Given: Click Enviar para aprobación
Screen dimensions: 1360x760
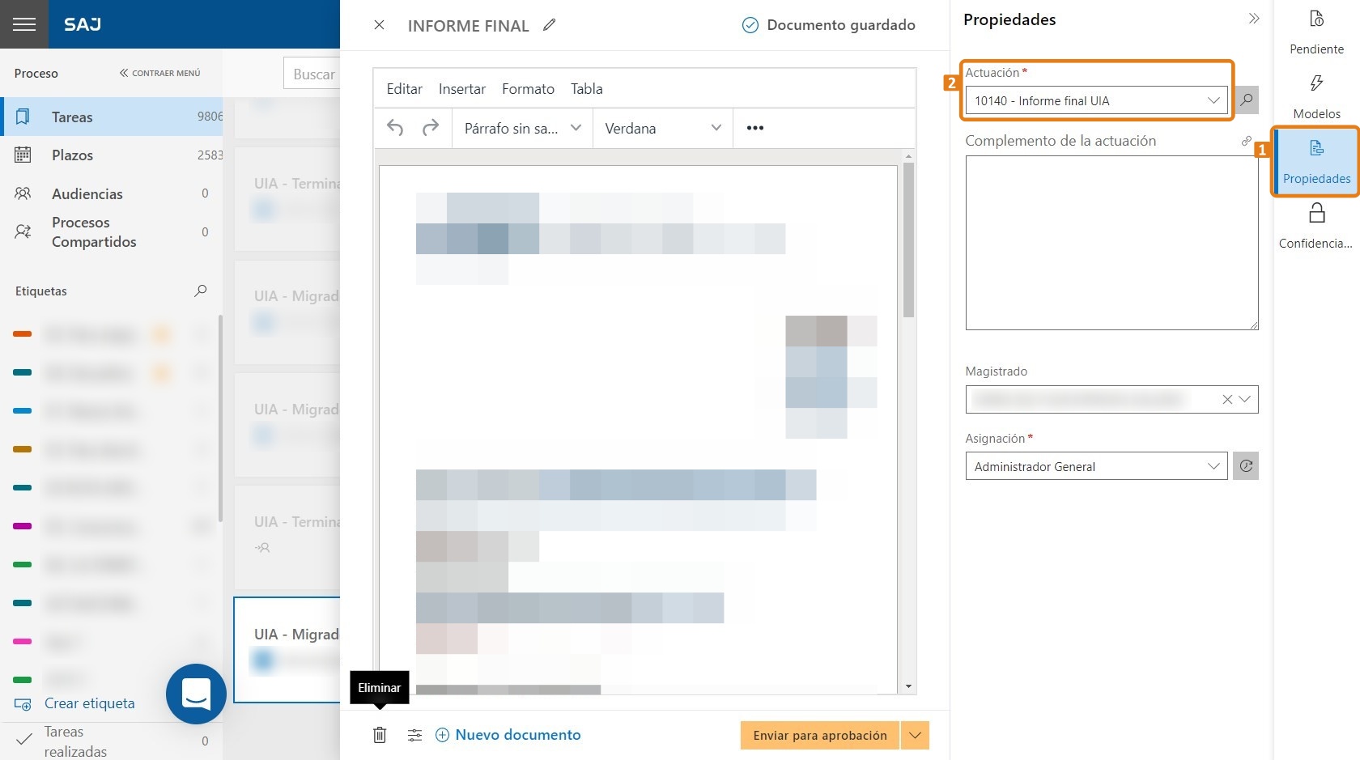Looking at the screenshot, I should [820, 736].
